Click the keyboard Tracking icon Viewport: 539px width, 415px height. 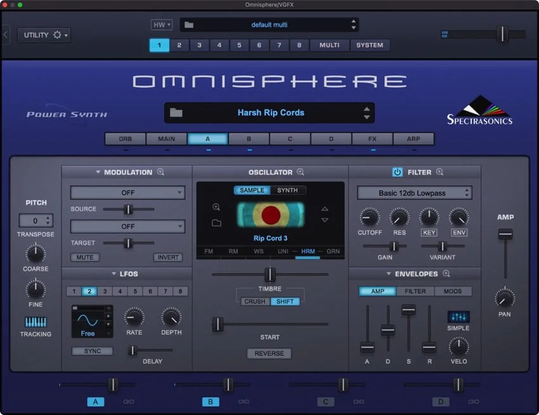point(36,322)
